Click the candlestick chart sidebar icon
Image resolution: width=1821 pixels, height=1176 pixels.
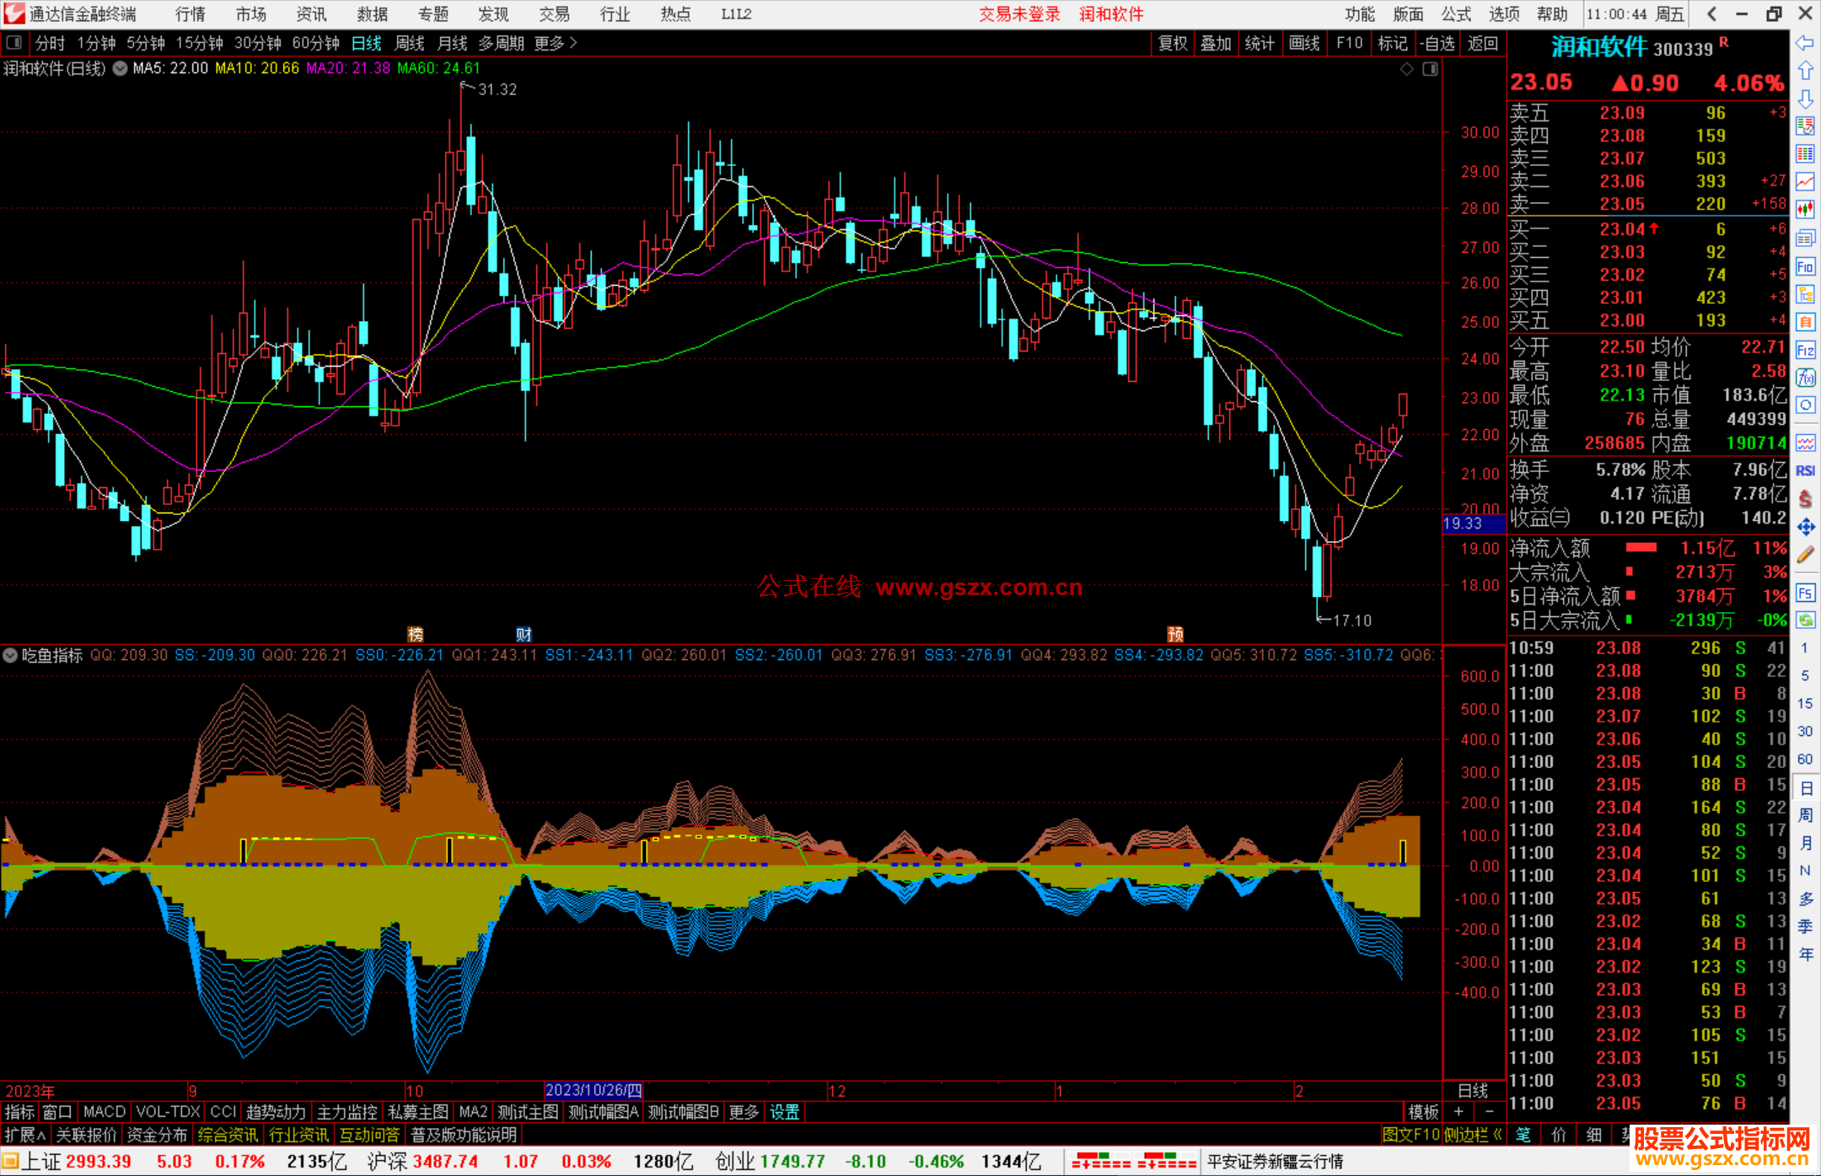point(1805,209)
